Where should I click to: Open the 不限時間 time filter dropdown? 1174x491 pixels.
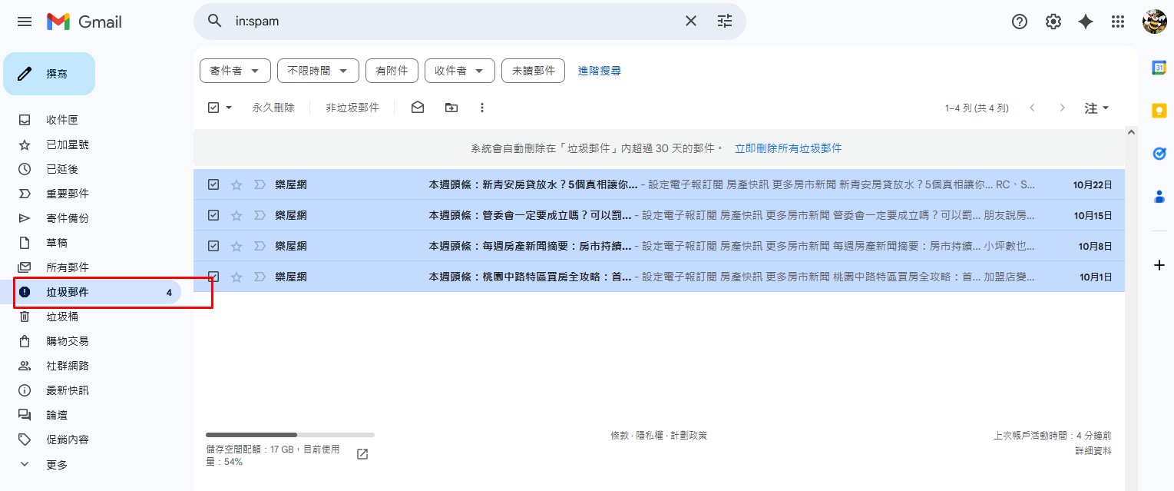tap(318, 71)
